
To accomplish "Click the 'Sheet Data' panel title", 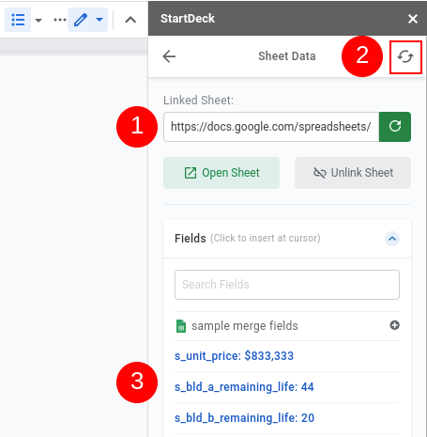I will point(287,56).
